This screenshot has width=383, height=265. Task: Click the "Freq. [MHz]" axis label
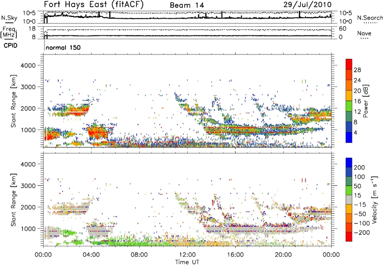point(9,33)
